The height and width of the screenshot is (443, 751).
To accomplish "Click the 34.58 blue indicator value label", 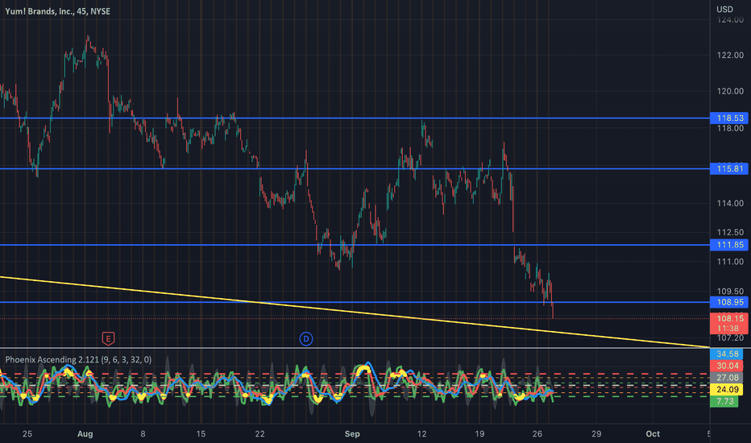I will tap(727, 354).
